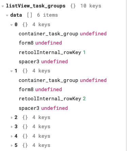
Task: Click container_task_group under item 0
Action: [x=48, y=34]
